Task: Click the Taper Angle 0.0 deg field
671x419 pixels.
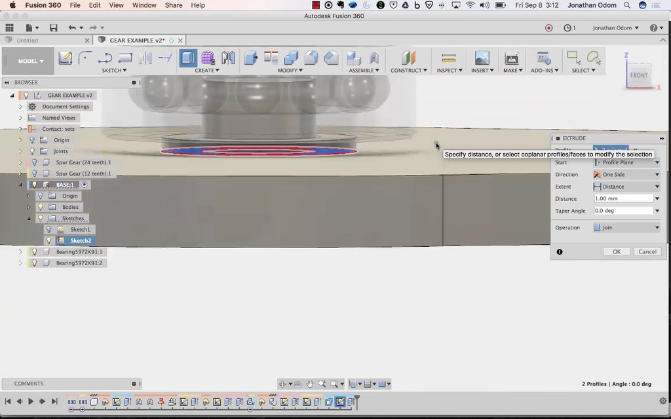Action: tap(624, 210)
